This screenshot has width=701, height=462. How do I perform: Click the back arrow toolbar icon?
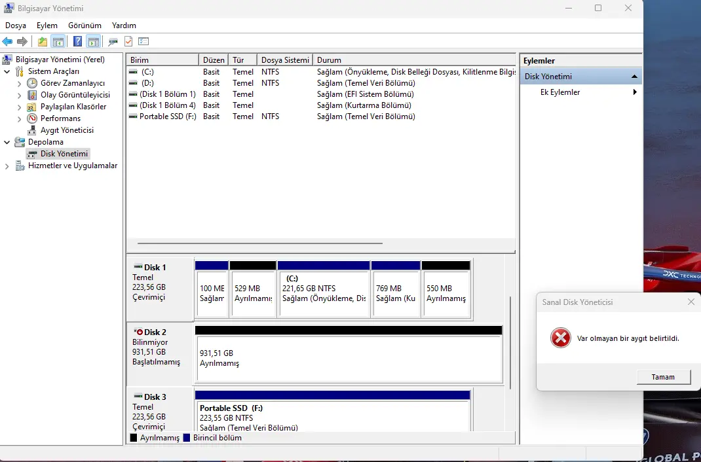point(8,42)
